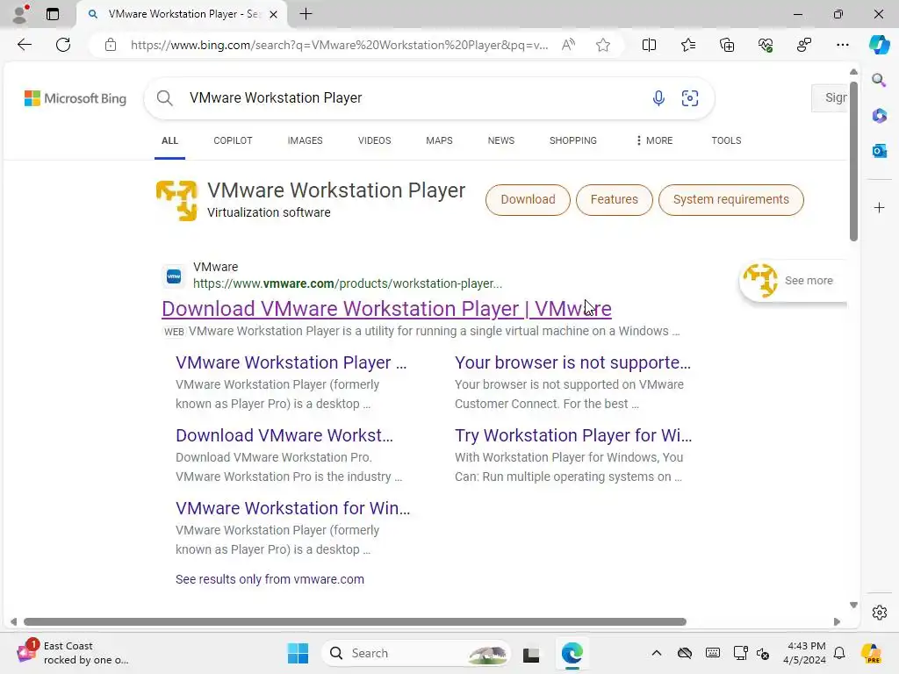Click the taskbar Search box
Screen dimensions: 899x674
pos(417,653)
